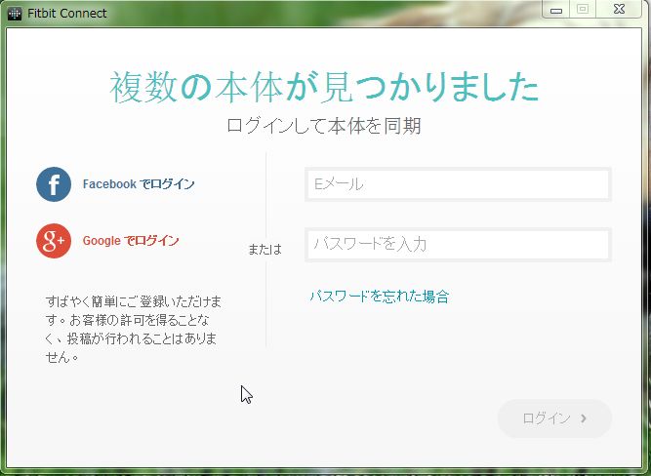Click the すばやく簡単にご登録 notice paragraph

134,329
